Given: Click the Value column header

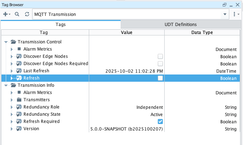Looking at the screenshot, I should click(x=127, y=33).
